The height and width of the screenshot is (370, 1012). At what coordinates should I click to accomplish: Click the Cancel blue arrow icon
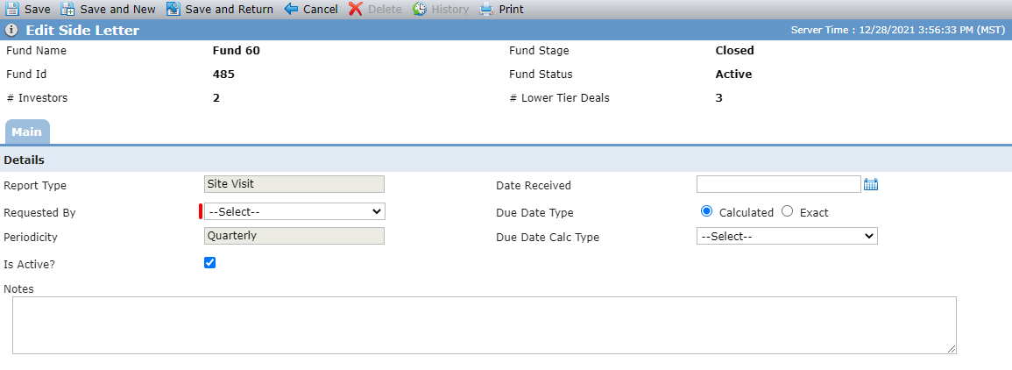coord(291,9)
